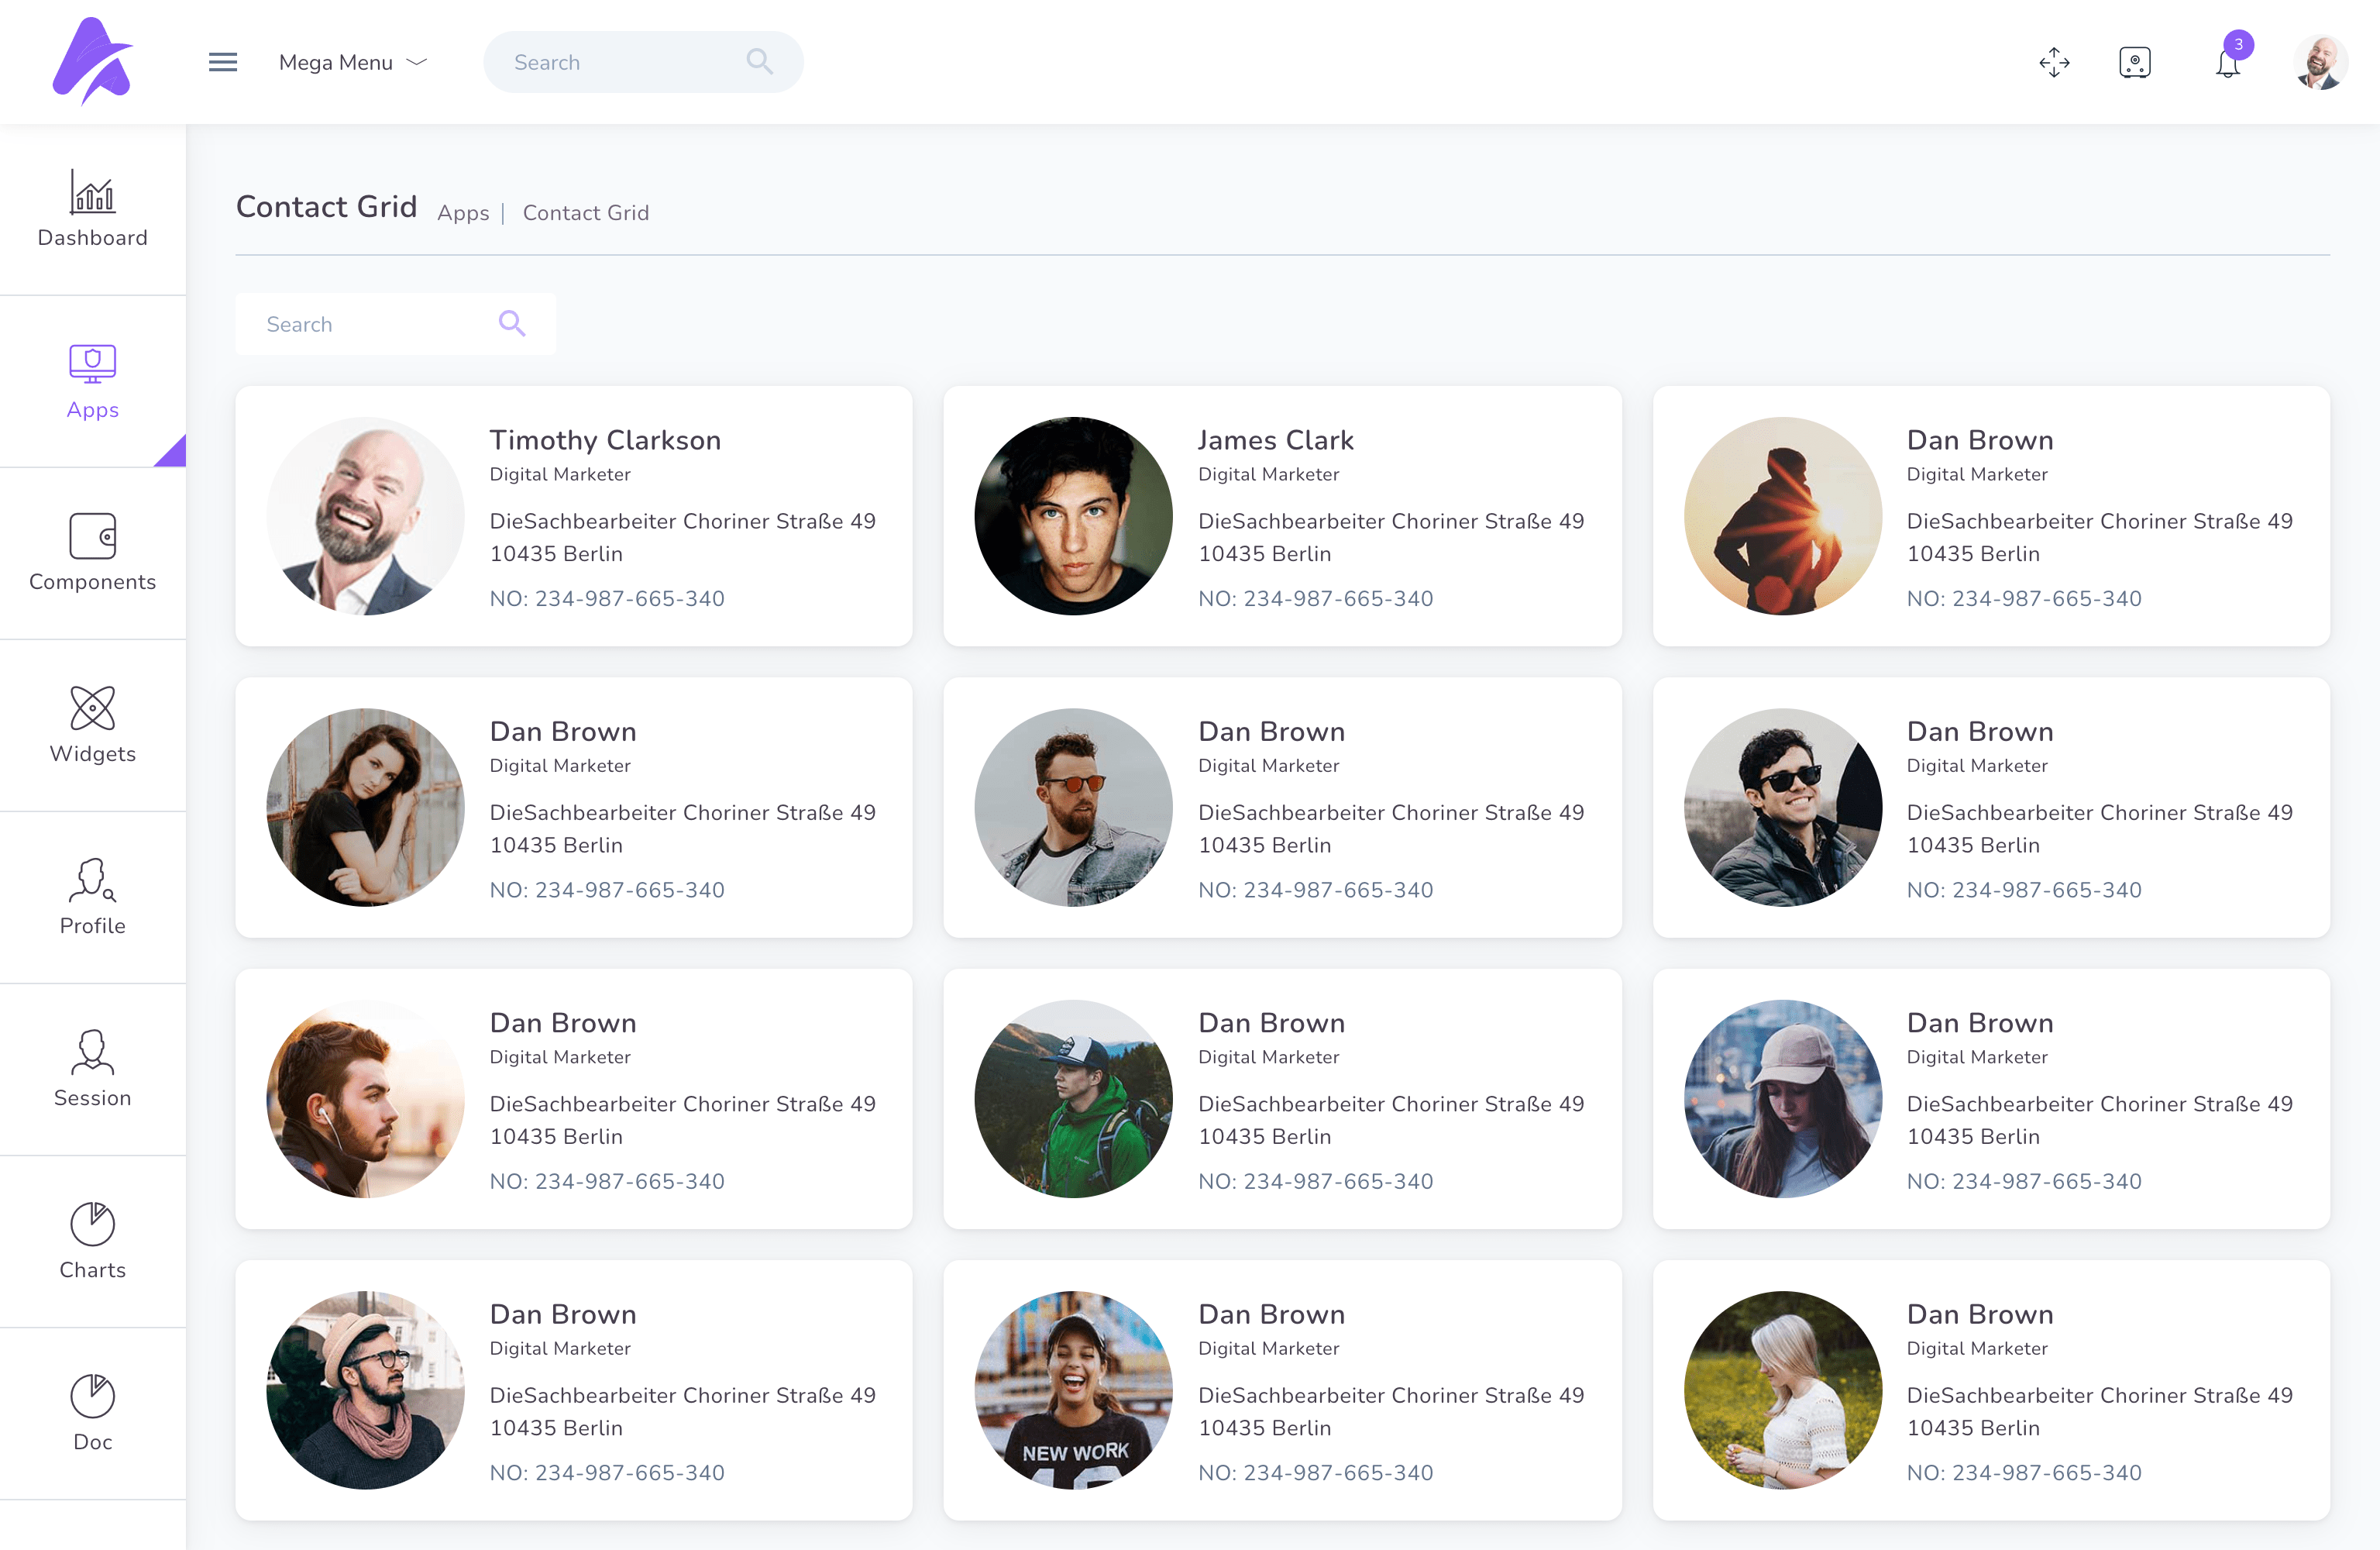
Task: Click the purple contact search magnifier
Action: 512,323
